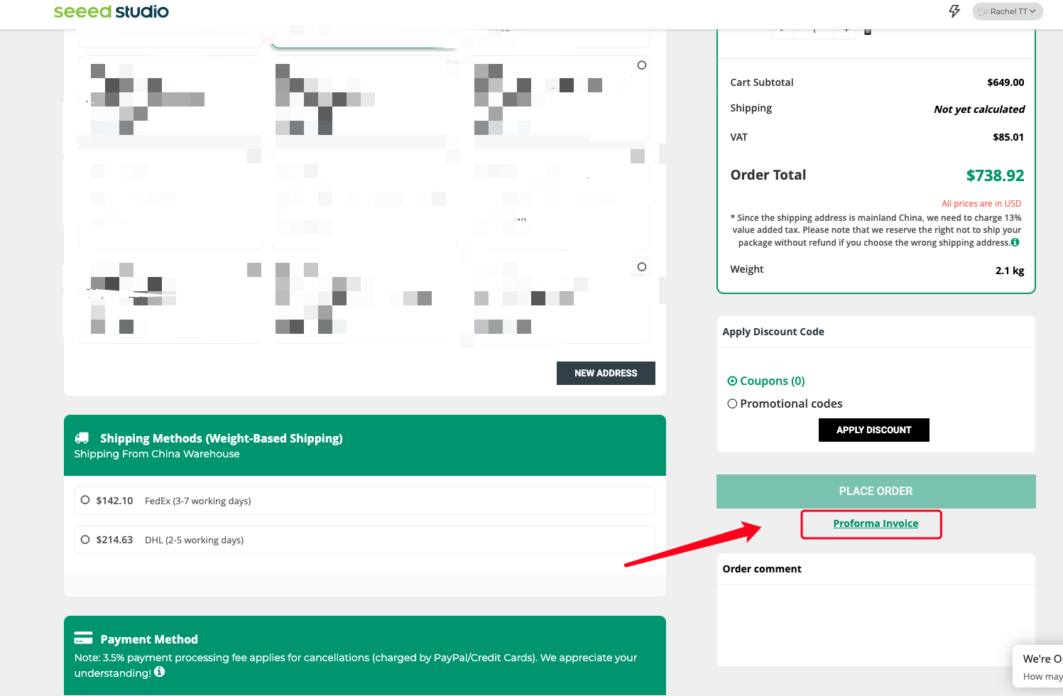Screen dimensions: 1063x696
Task: Click inside the Order comment text area
Action: click(875, 624)
